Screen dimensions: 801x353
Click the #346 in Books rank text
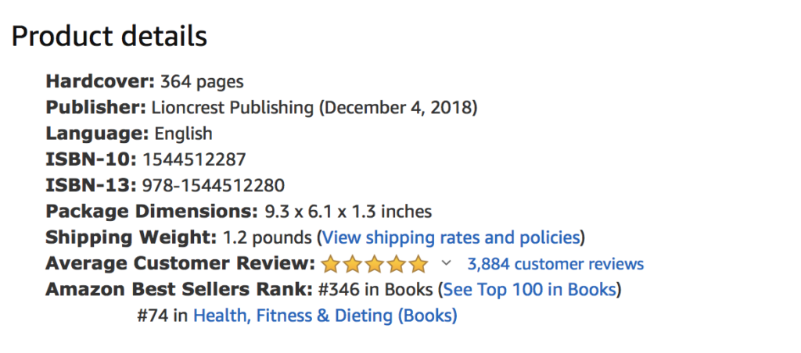(375, 290)
